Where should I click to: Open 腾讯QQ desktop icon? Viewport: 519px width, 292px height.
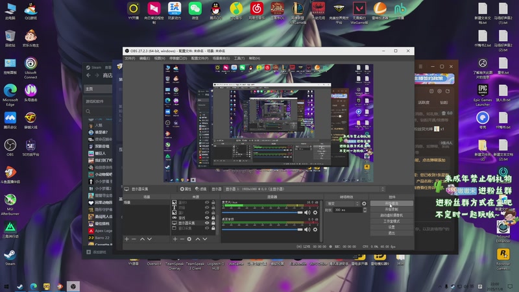point(216,10)
